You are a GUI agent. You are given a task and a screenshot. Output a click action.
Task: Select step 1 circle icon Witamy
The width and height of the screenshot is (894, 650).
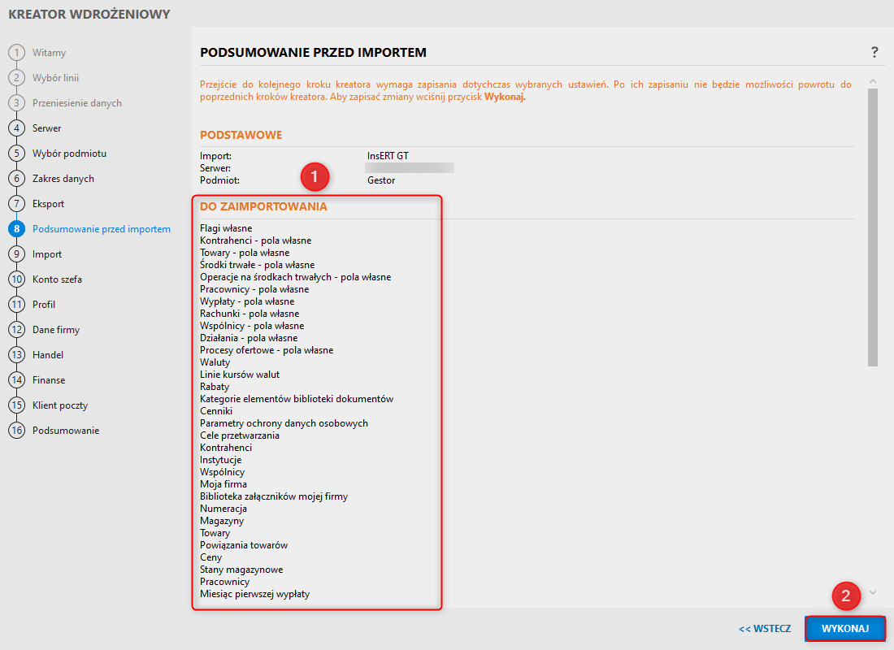[x=16, y=53]
